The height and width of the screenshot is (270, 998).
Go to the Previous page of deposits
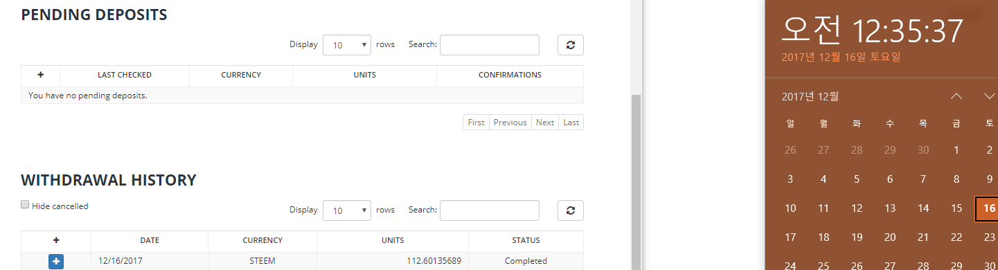pos(510,123)
